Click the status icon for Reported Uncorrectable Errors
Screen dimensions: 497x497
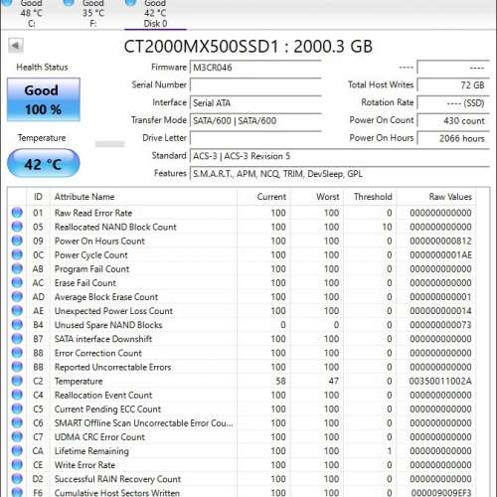tap(17, 367)
